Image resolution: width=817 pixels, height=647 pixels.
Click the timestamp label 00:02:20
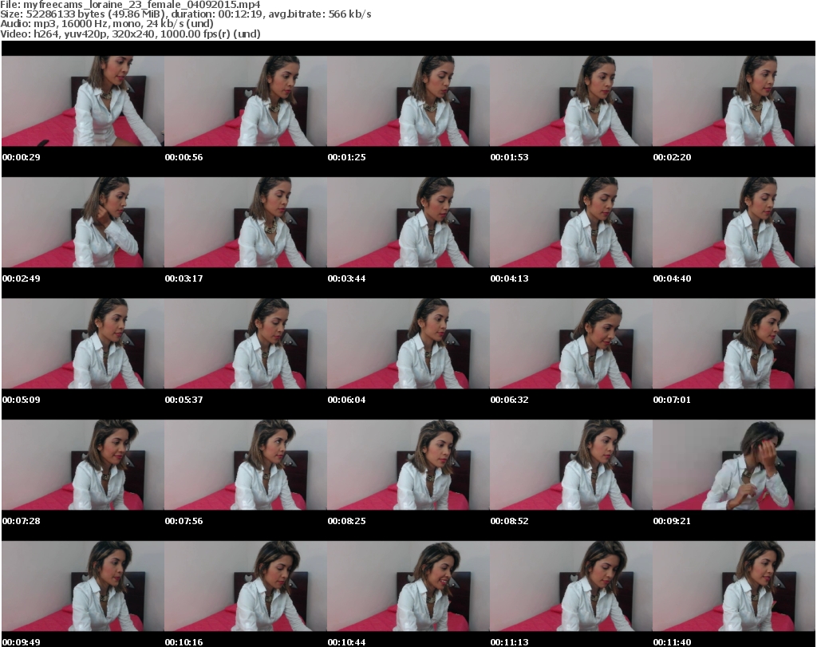pyautogui.click(x=672, y=157)
